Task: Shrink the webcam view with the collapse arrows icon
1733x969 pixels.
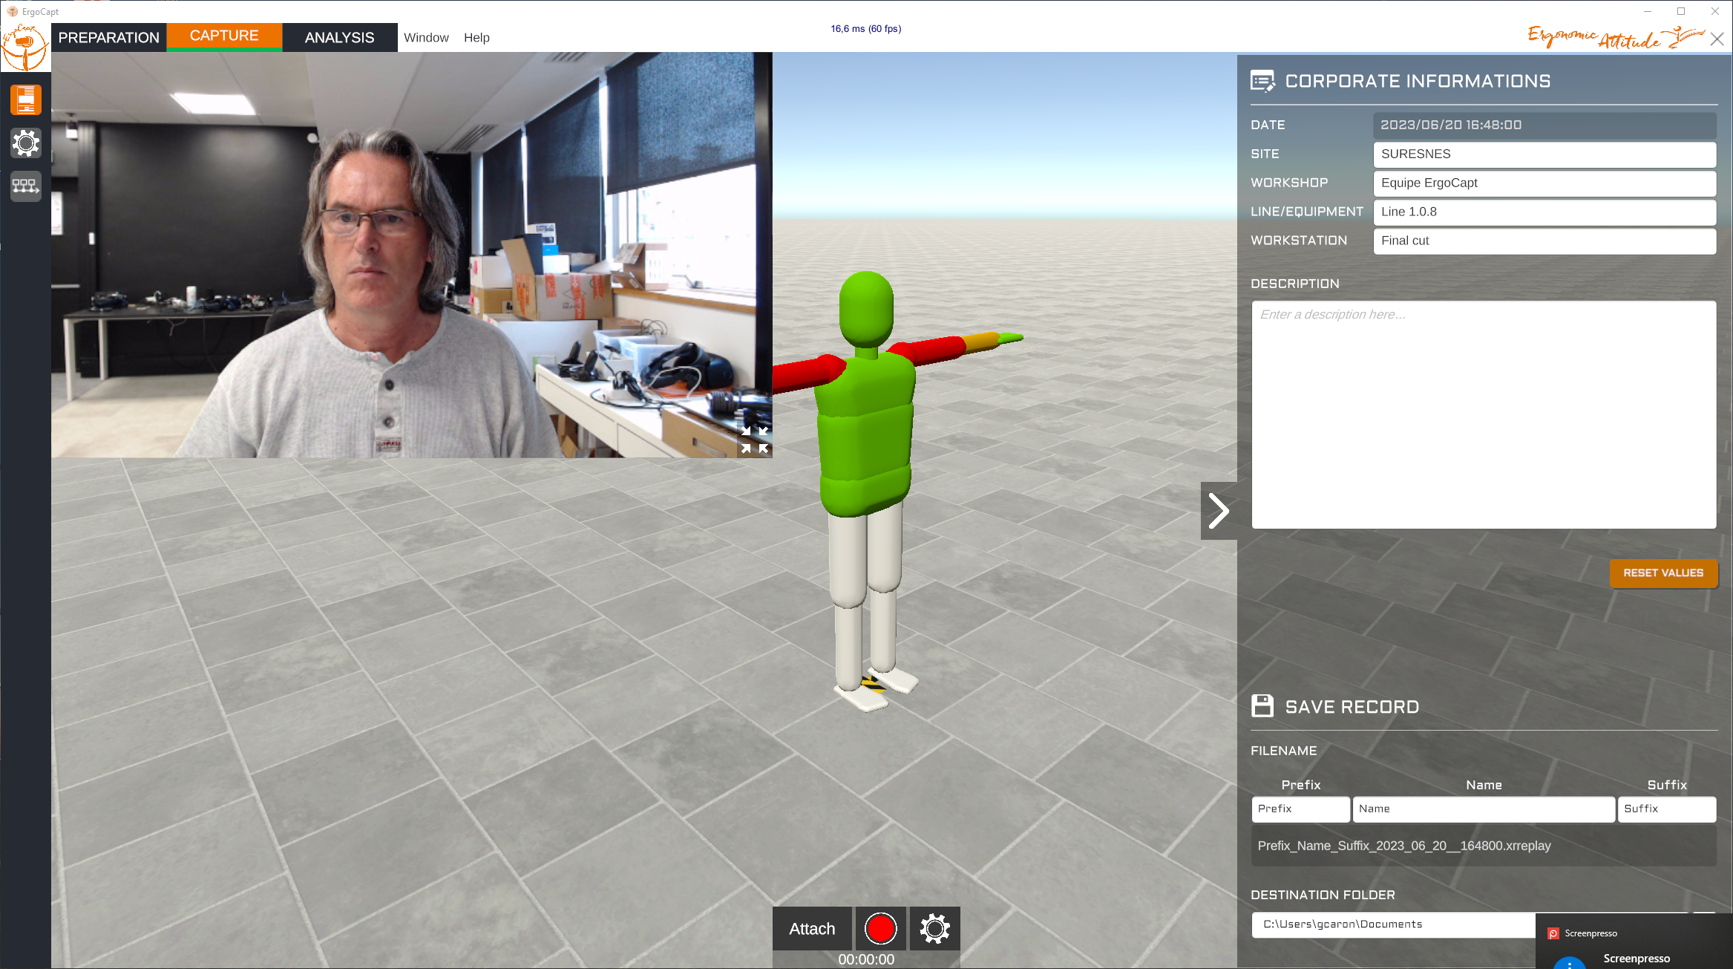Action: (754, 439)
